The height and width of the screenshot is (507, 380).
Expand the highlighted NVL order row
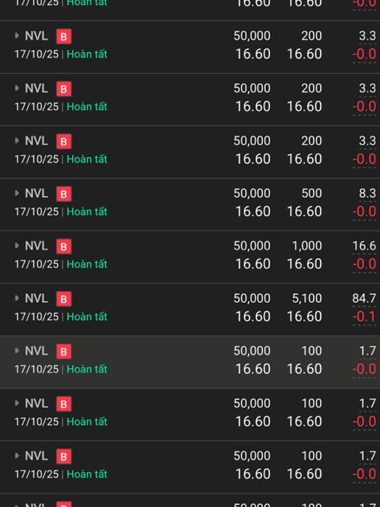click(17, 351)
